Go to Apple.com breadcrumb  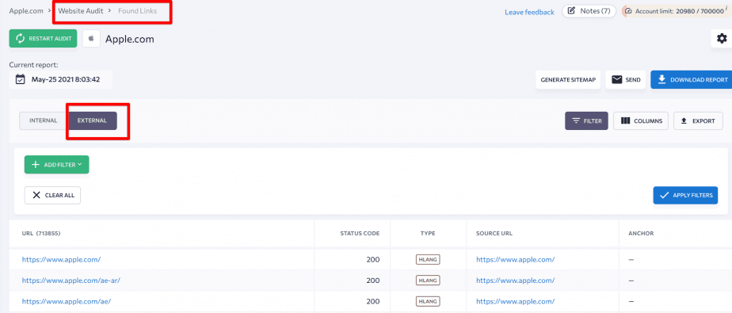click(26, 11)
